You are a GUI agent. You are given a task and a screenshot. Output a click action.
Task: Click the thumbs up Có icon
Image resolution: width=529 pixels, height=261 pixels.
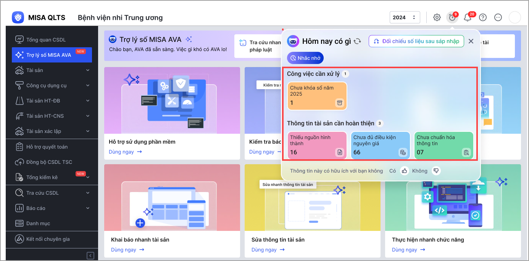(404, 171)
